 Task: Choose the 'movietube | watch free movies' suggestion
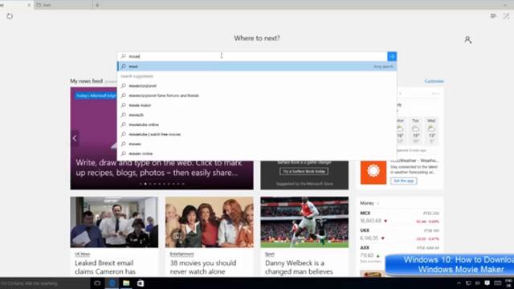pos(257,134)
